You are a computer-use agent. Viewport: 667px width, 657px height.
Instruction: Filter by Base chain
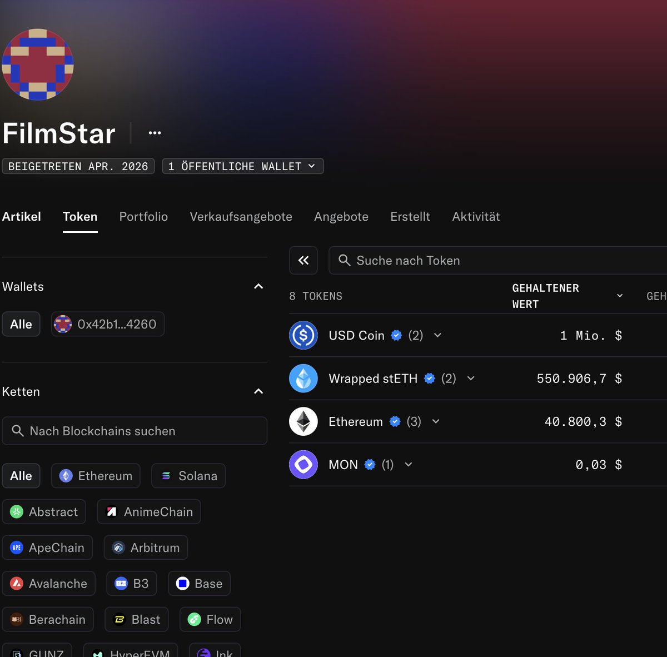[199, 584]
